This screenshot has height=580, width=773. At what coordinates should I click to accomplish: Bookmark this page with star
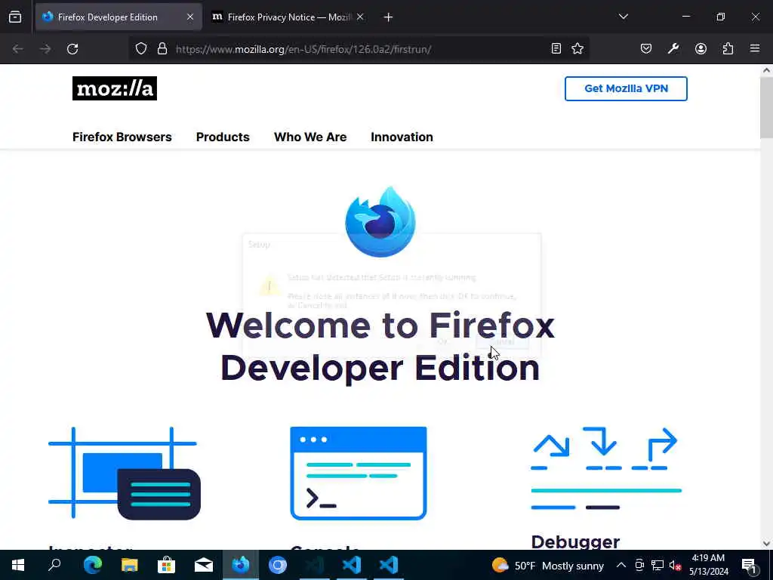(577, 48)
